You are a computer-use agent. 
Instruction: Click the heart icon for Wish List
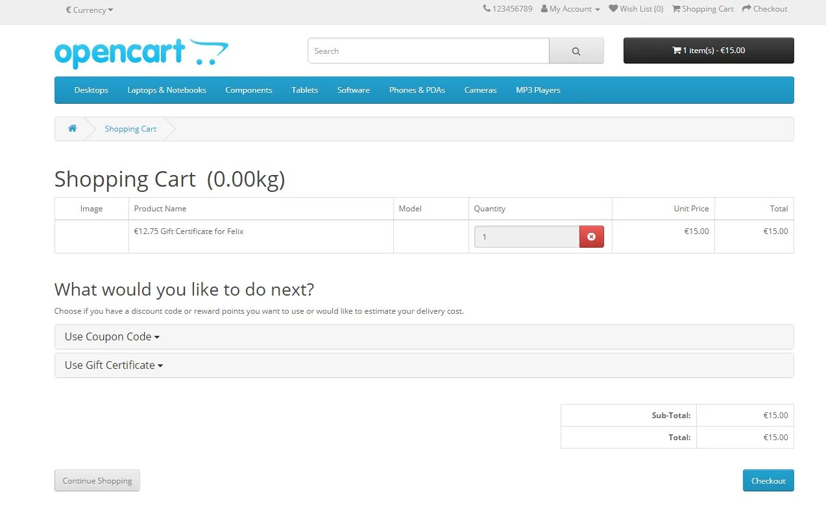pyautogui.click(x=613, y=8)
